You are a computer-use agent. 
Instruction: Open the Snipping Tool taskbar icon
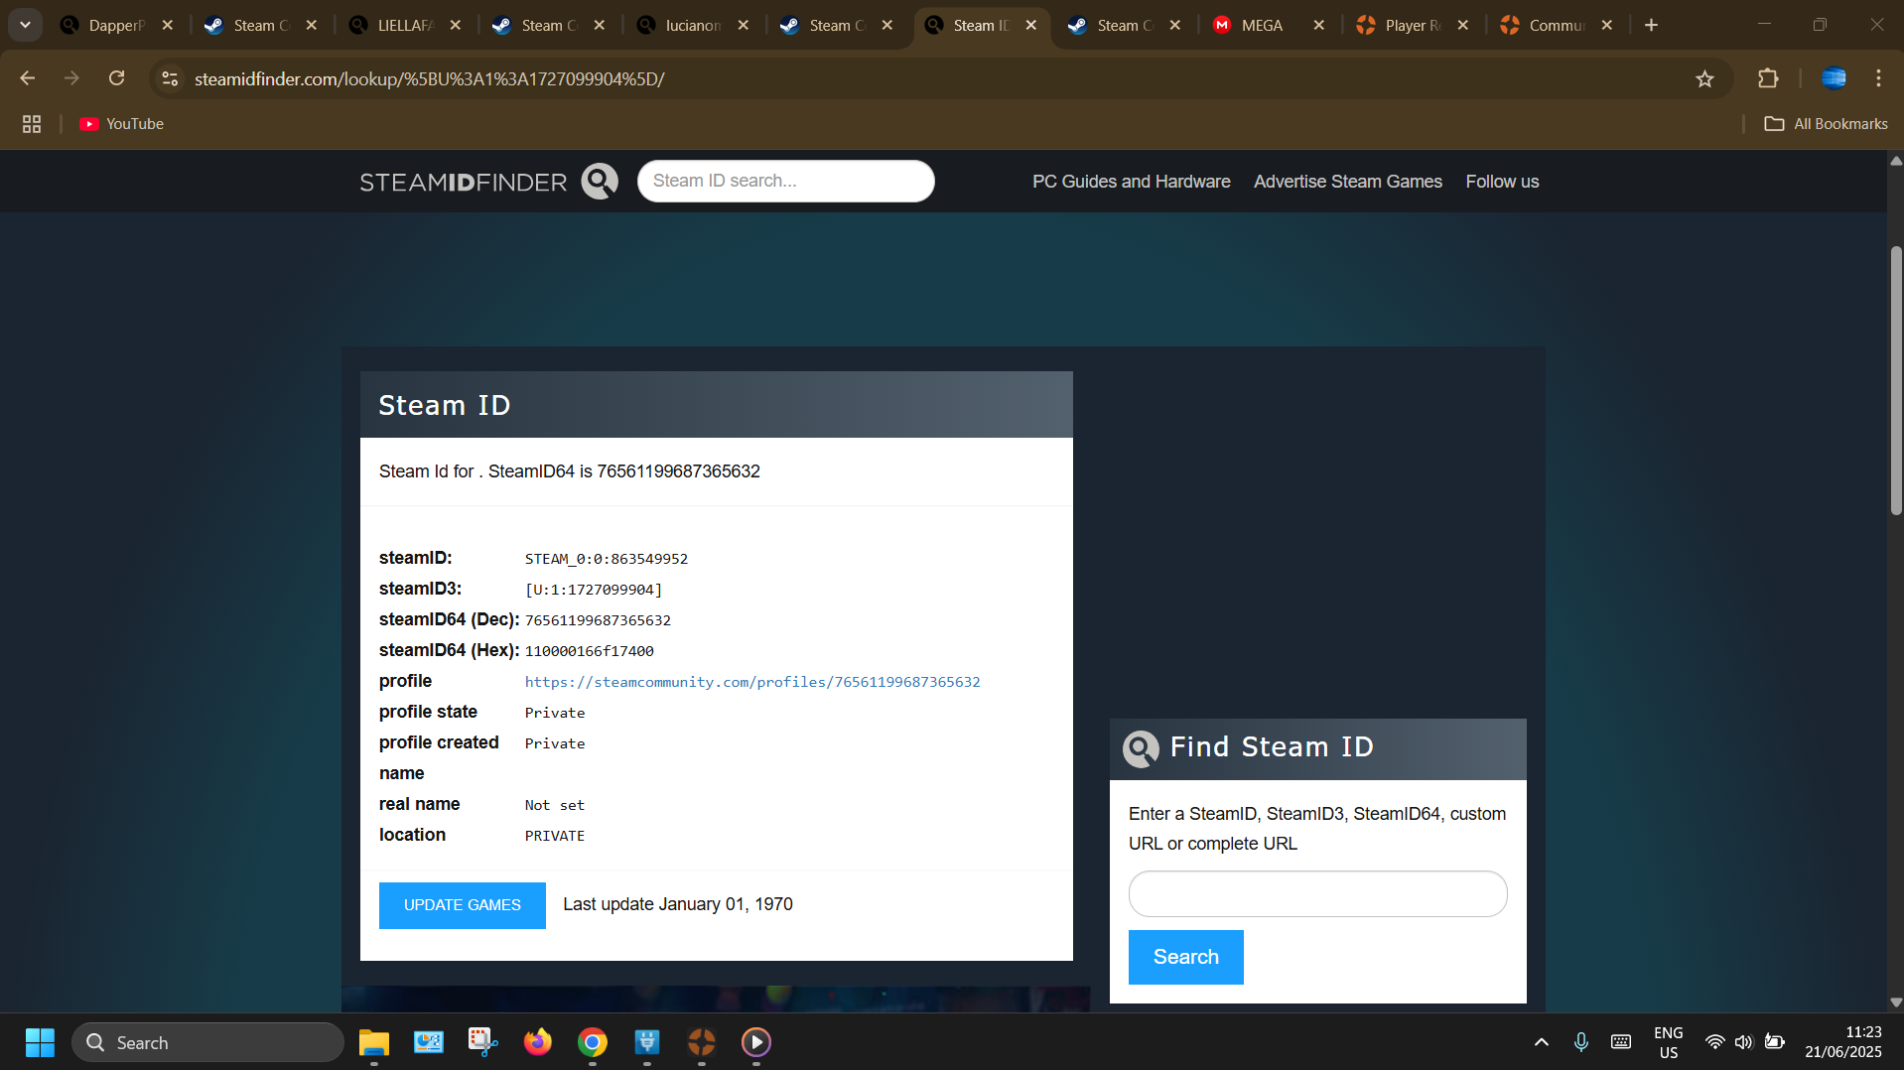coord(483,1042)
